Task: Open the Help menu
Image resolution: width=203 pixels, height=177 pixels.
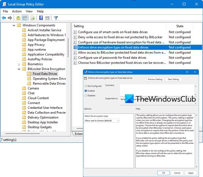Action: (x=40, y=11)
